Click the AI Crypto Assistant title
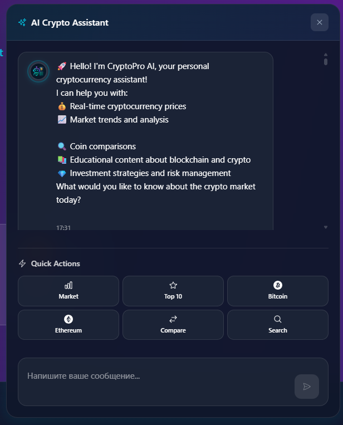The height and width of the screenshot is (425, 343). coord(70,23)
